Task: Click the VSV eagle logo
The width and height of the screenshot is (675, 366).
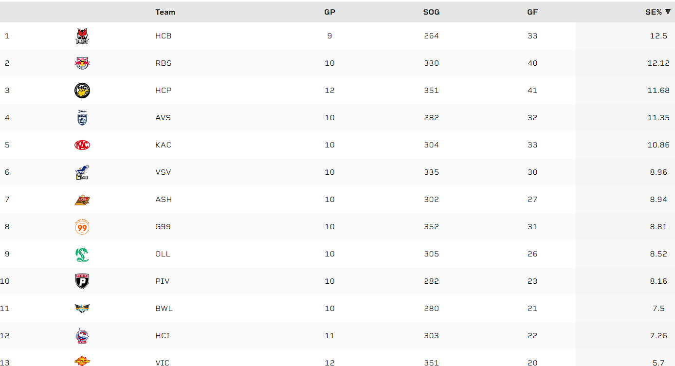Action: (82, 172)
